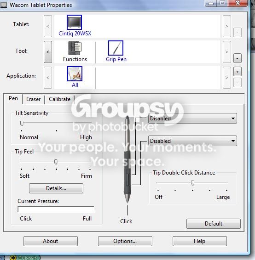Click the 'Click' label below pen tip
255x260 pixels.
point(126,221)
